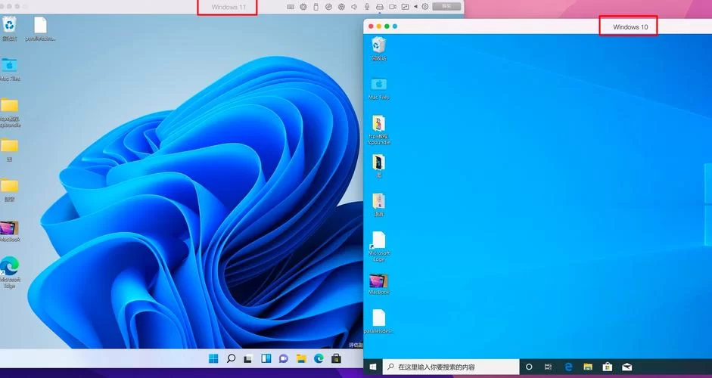712x378 pixels.
Task: Click the Windows 10 window title text
Action: pos(630,26)
